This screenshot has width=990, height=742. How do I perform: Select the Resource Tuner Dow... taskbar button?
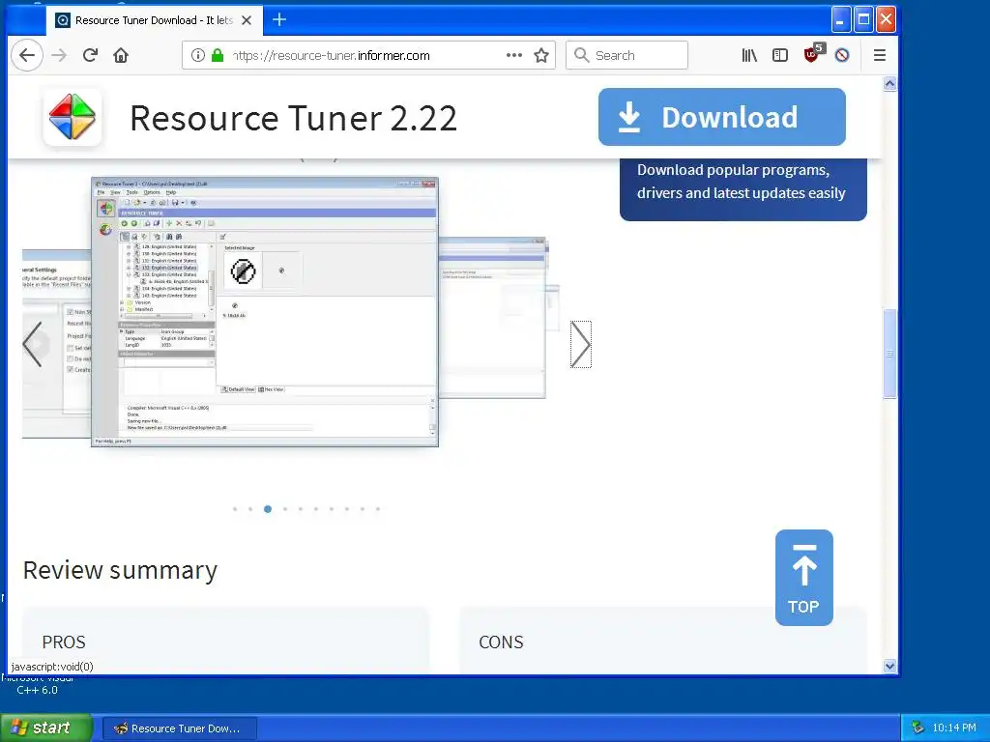point(180,728)
